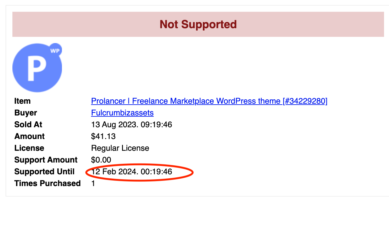Click the Supported Until field label
Screen dimensions: 389x226
point(44,172)
